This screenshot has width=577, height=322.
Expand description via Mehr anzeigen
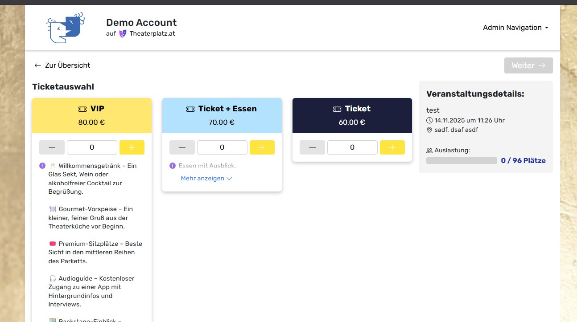(x=206, y=179)
